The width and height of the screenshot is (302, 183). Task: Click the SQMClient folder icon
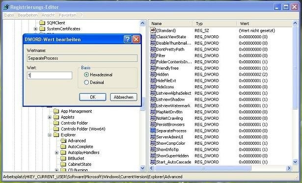pyautogui.click(x=42, y=23)
